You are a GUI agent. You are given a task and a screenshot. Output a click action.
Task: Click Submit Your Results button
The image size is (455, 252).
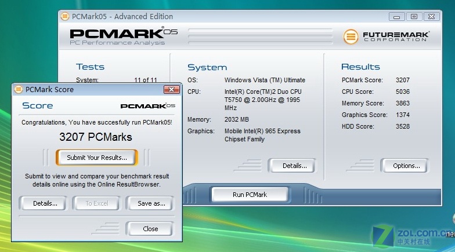tap(96, 158)
